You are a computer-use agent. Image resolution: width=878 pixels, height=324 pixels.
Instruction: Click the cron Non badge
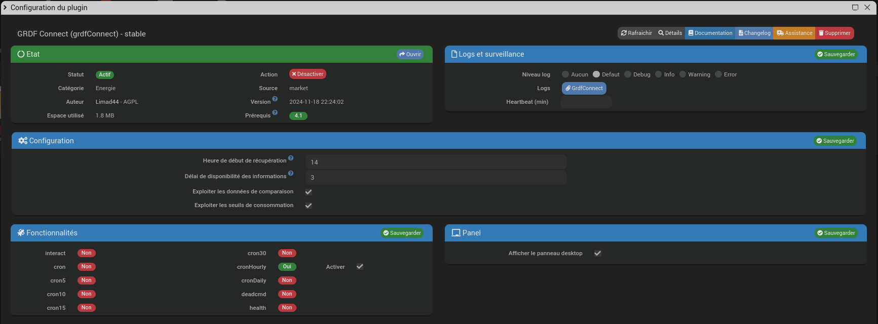[x=87, y=267]
